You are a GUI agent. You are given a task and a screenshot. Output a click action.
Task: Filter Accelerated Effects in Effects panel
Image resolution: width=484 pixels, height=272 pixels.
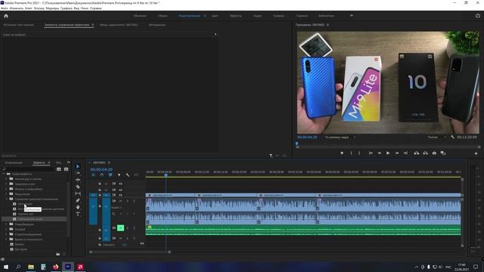[59, 169]
